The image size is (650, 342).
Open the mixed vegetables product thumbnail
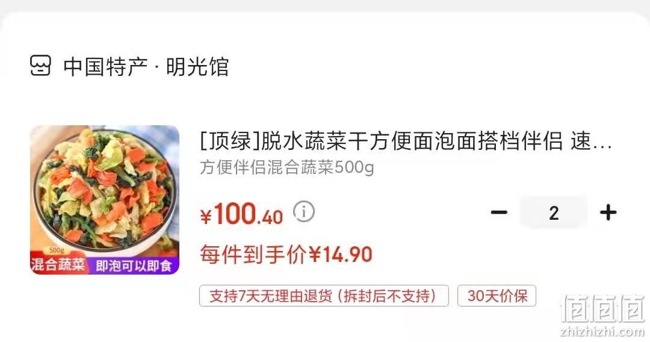click(x=105, y=200)
